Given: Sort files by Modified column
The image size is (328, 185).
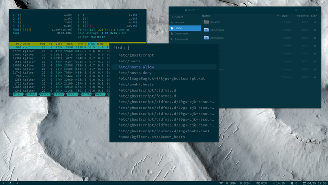Looking at the screenshot, I should pyautogui.click(x=302, y=16).
